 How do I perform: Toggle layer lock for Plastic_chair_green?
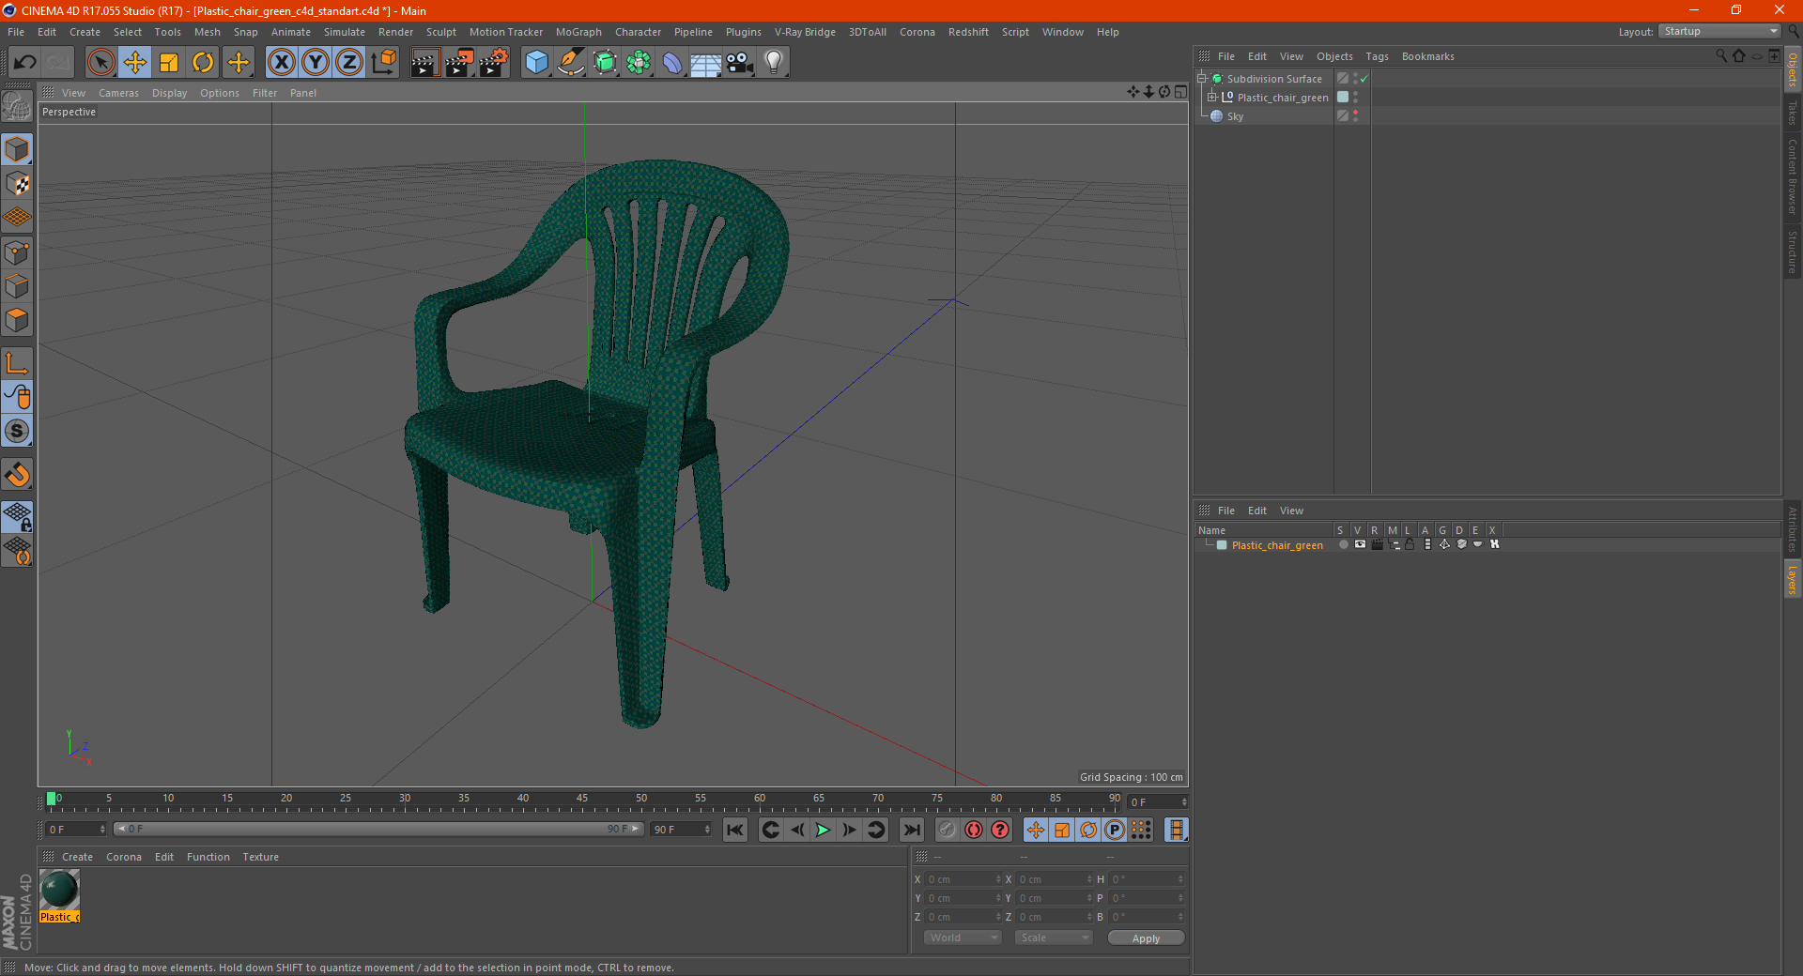point(1410,544)
